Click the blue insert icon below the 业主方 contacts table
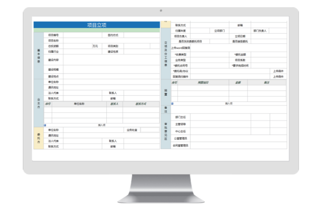Image resolution: width=324 pixels, height=209 pixels. click(x=45, y=125)
